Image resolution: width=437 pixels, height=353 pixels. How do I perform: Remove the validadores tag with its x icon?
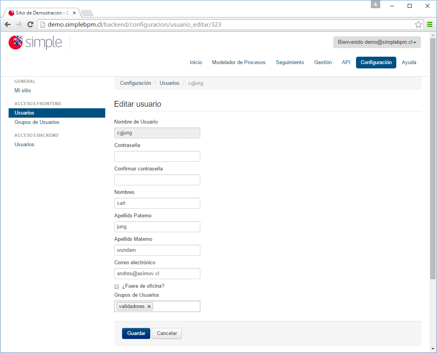(149, 306)
